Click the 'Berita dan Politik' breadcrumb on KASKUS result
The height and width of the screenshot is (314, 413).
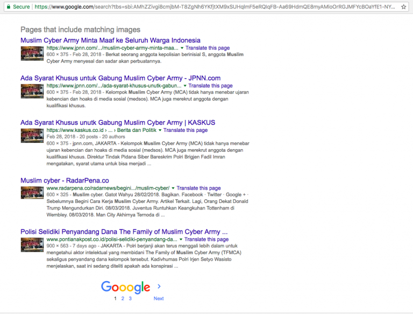tap(137, 130)
